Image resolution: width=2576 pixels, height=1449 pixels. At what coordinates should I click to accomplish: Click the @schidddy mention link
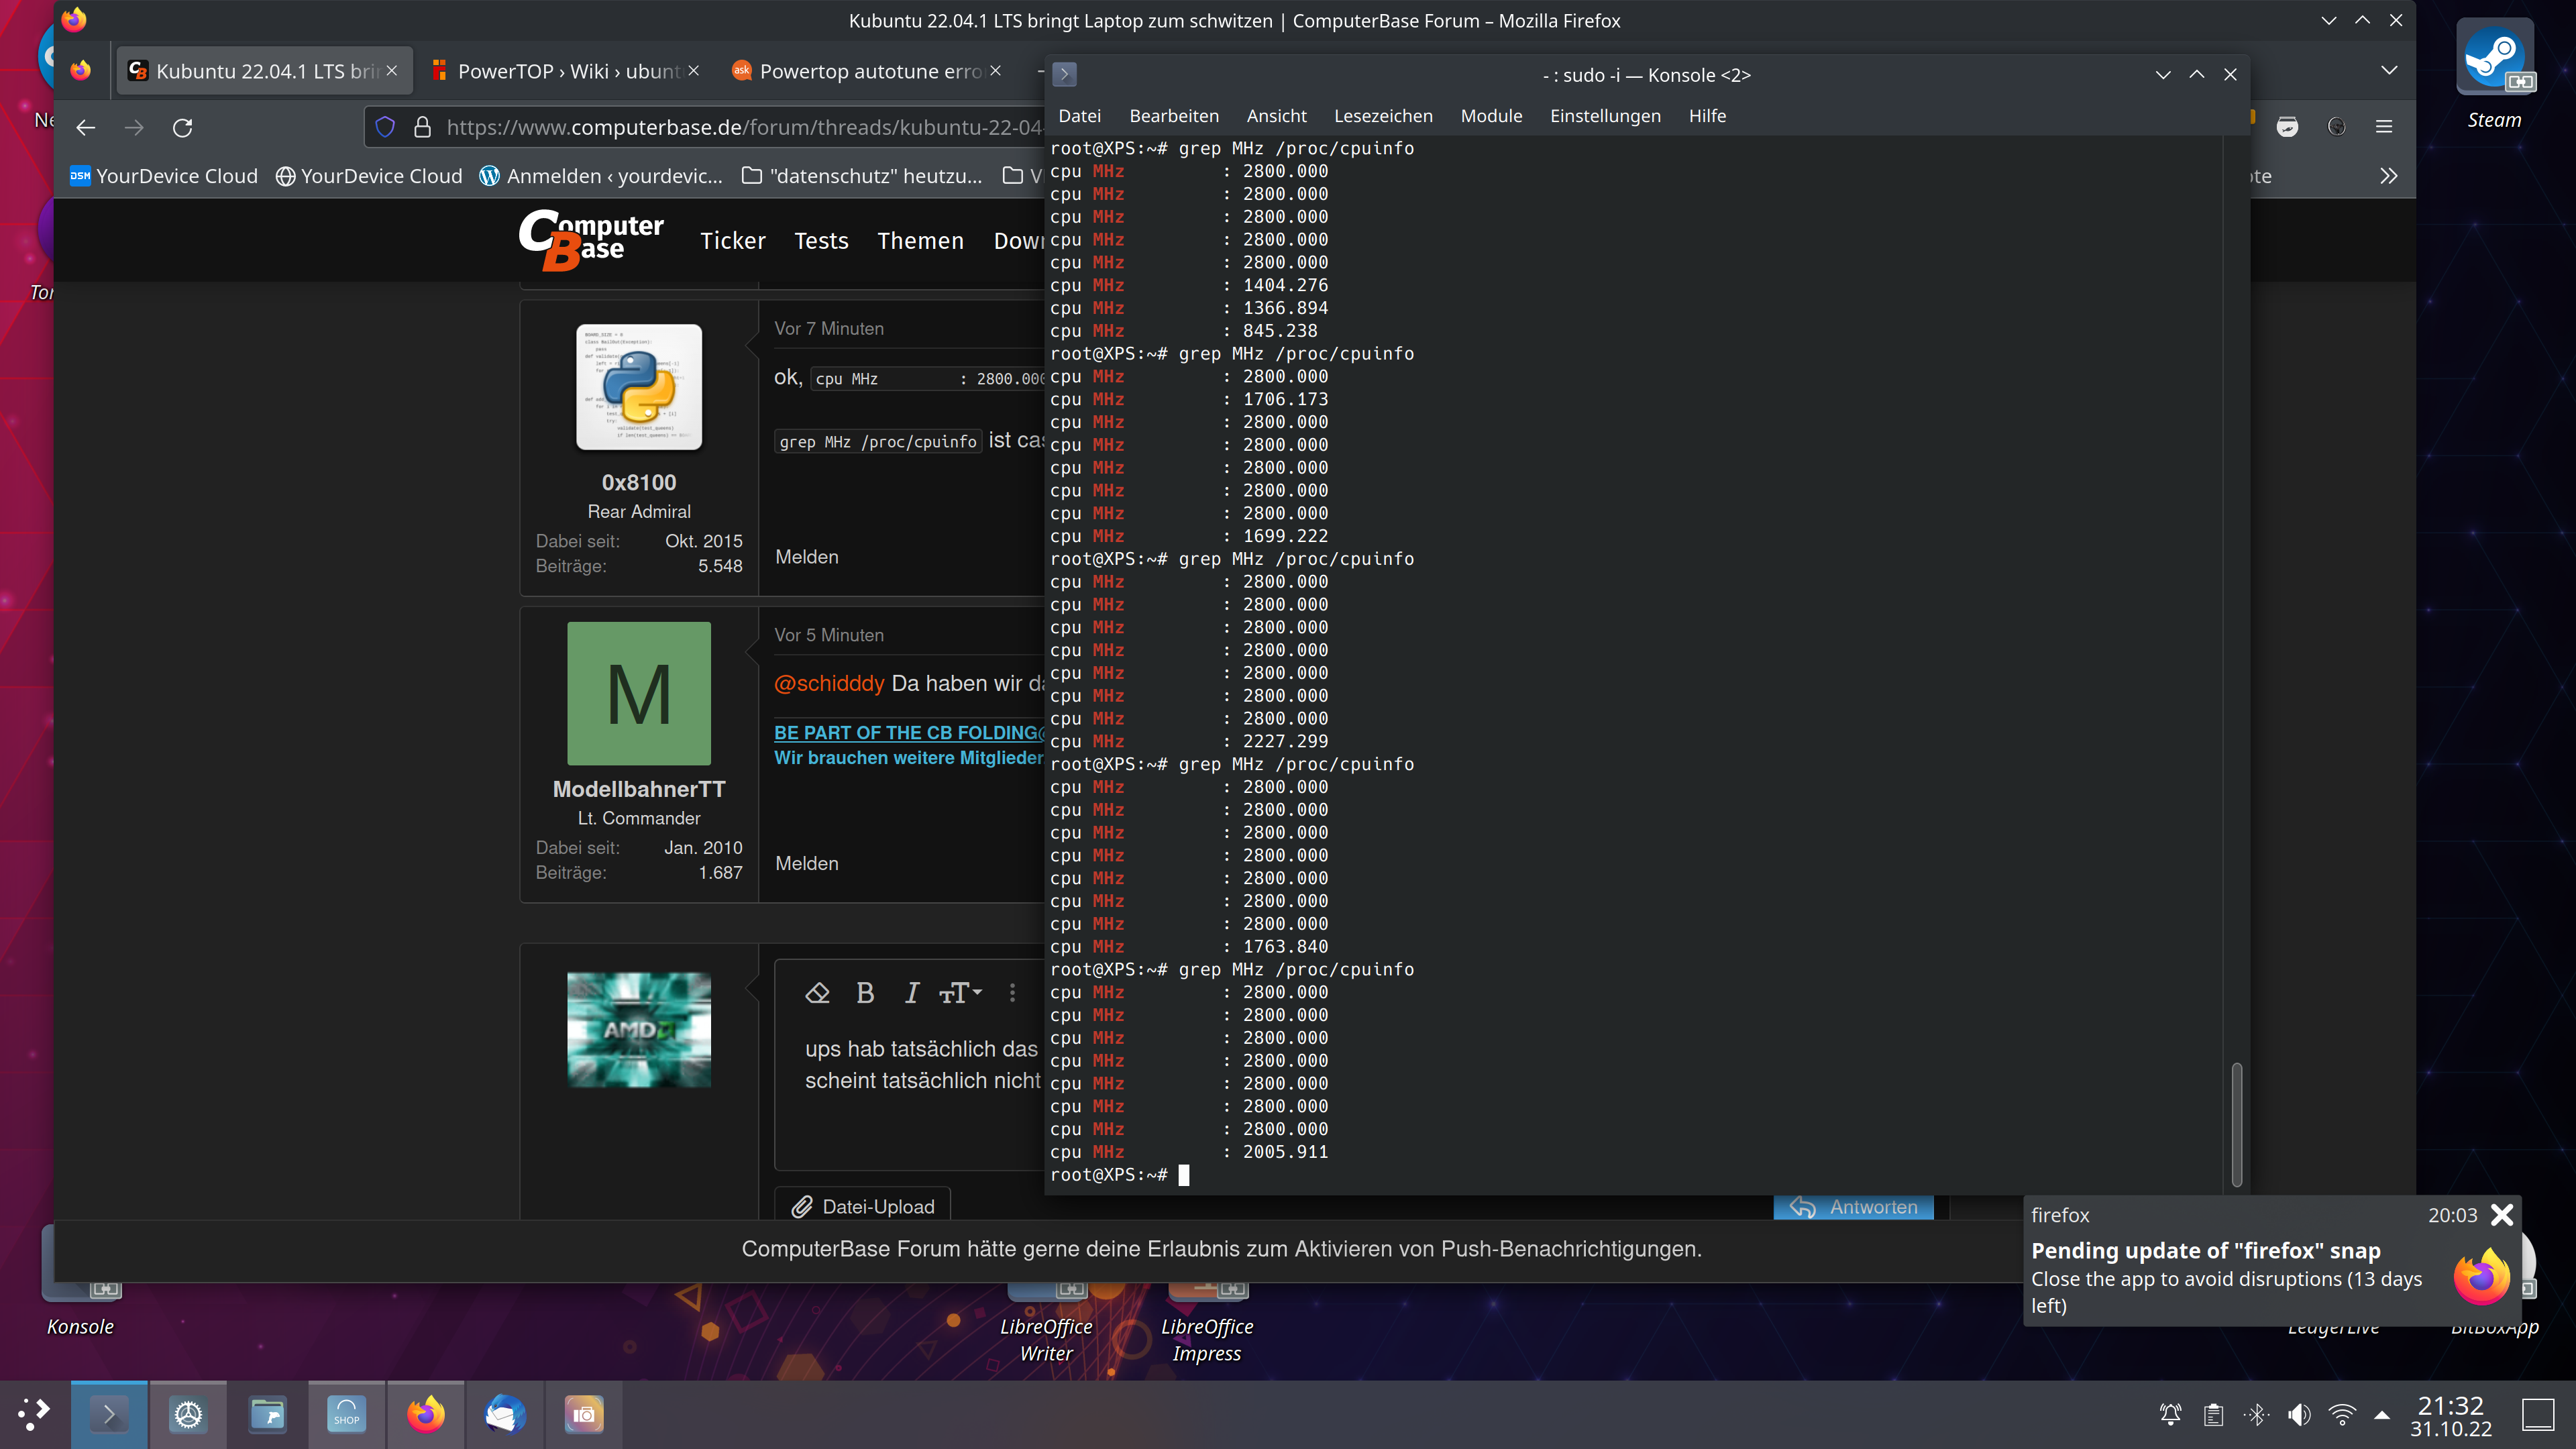pyautogui.click(x=829, y=683)
